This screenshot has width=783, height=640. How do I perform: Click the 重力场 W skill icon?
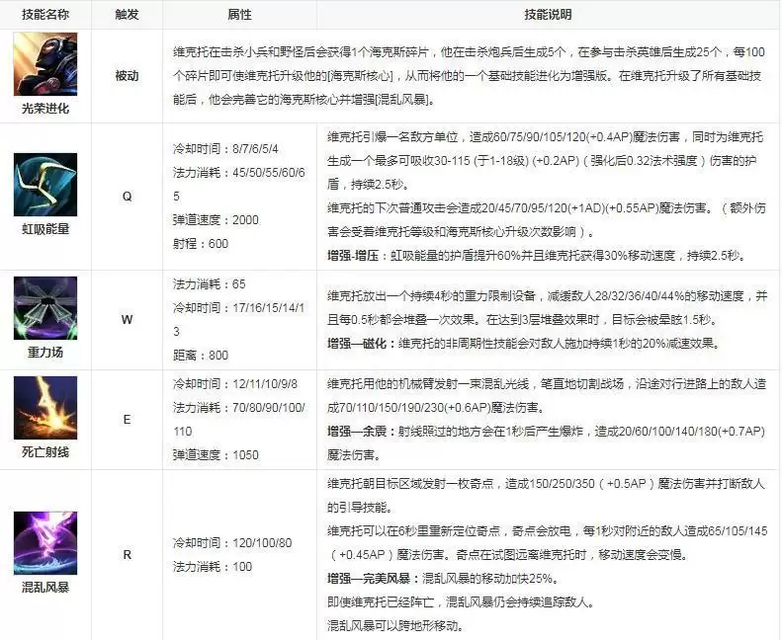pos(45,308)
